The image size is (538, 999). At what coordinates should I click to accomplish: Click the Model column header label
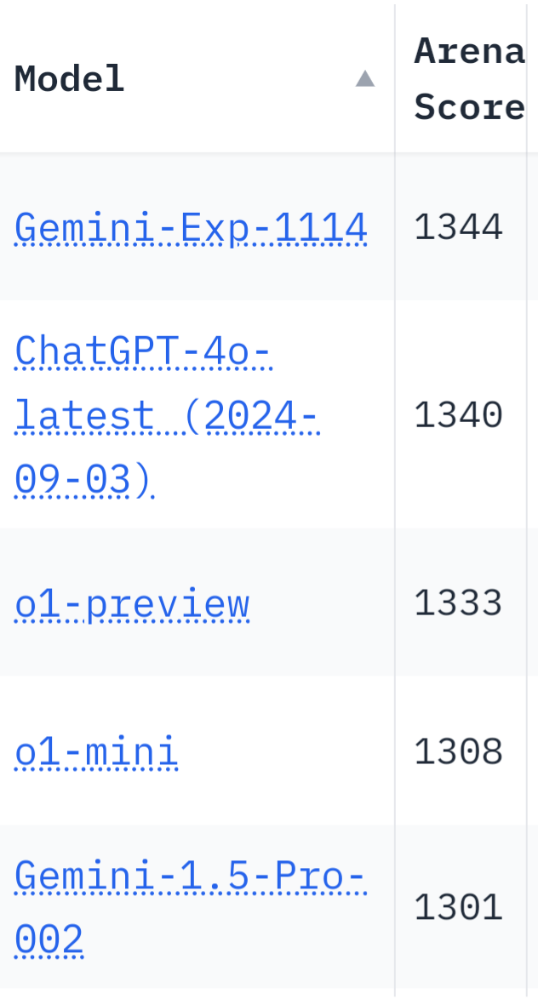(70, 79)
